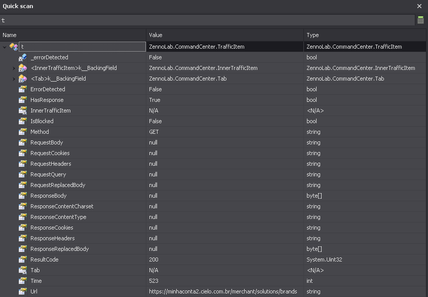Click the Url property icon

pyautogui.click(x=23, y=291)
